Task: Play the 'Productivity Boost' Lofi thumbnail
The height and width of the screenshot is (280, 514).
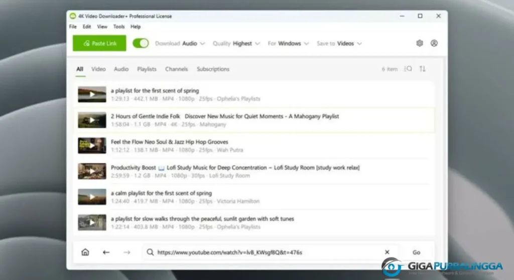Action: pyautogui.click(x=92, y=171)
